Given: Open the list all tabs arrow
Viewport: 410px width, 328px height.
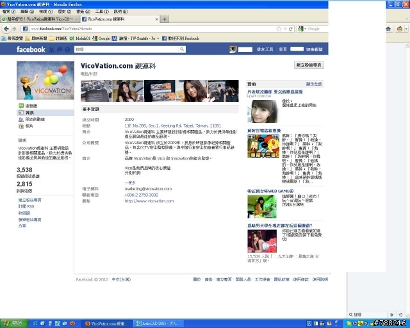Looking at the screenshot, I should (x=407, y=19).
